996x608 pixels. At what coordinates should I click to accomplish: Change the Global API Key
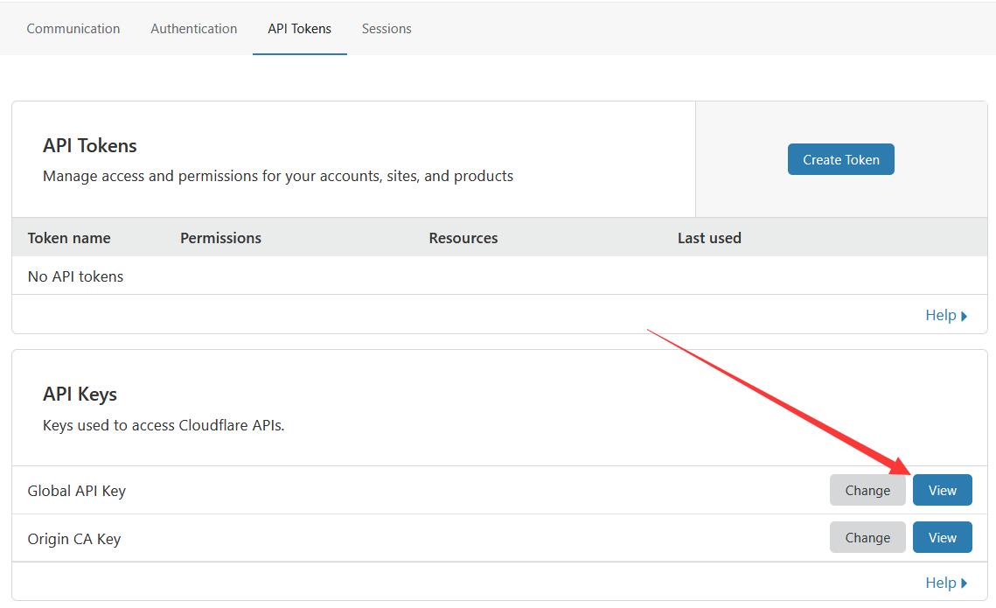[867, 491]
